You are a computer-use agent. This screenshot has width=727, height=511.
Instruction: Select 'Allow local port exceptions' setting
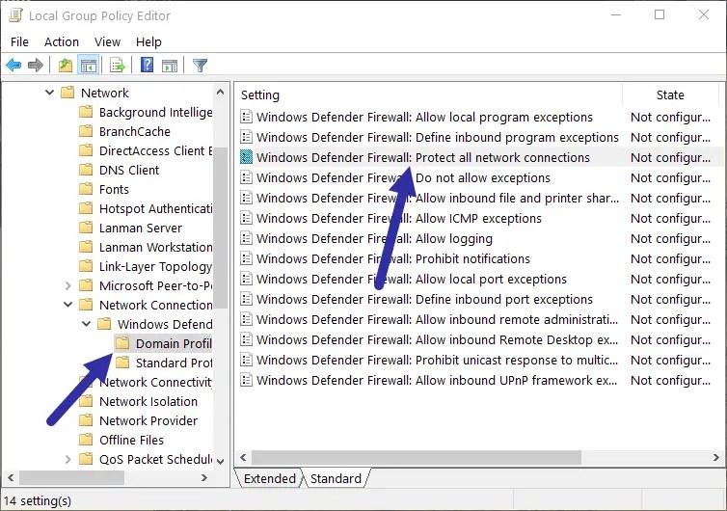412,280
